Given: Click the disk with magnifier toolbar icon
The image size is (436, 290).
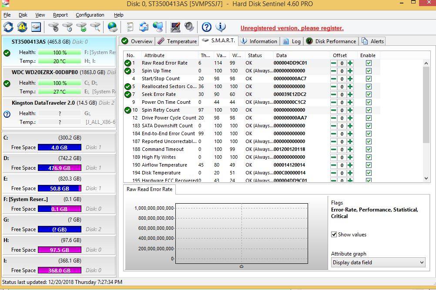Looking at the screenshot, I should click(x=95, y=27).
